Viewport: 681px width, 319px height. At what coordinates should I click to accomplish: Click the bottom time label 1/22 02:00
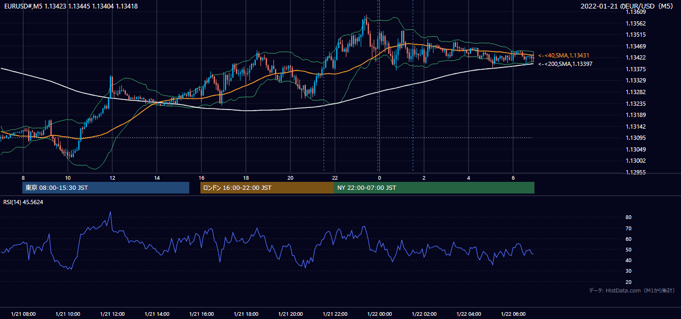(424, 314)
